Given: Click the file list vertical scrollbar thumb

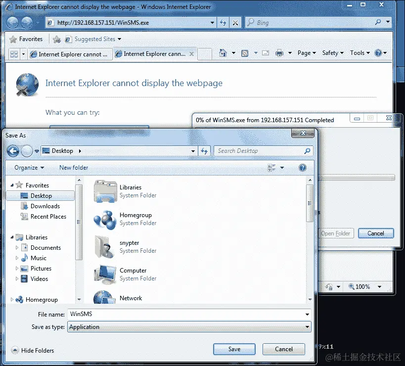Looking at the screenshot, I should 310,203.
